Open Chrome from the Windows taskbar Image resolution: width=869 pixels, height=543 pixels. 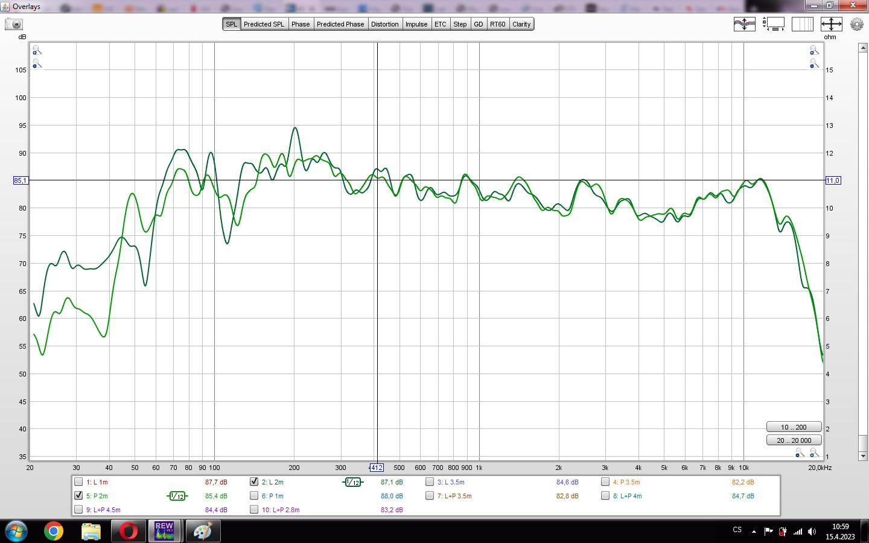(x=54, y=531)
